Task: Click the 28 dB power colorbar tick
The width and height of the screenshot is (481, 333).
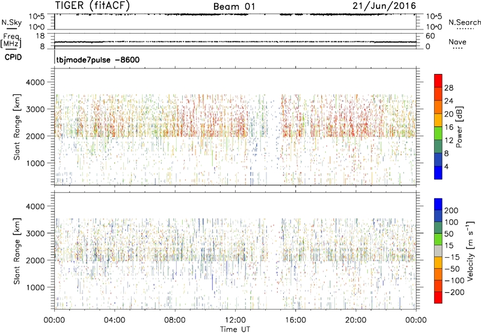Action: tap(449, 88)
